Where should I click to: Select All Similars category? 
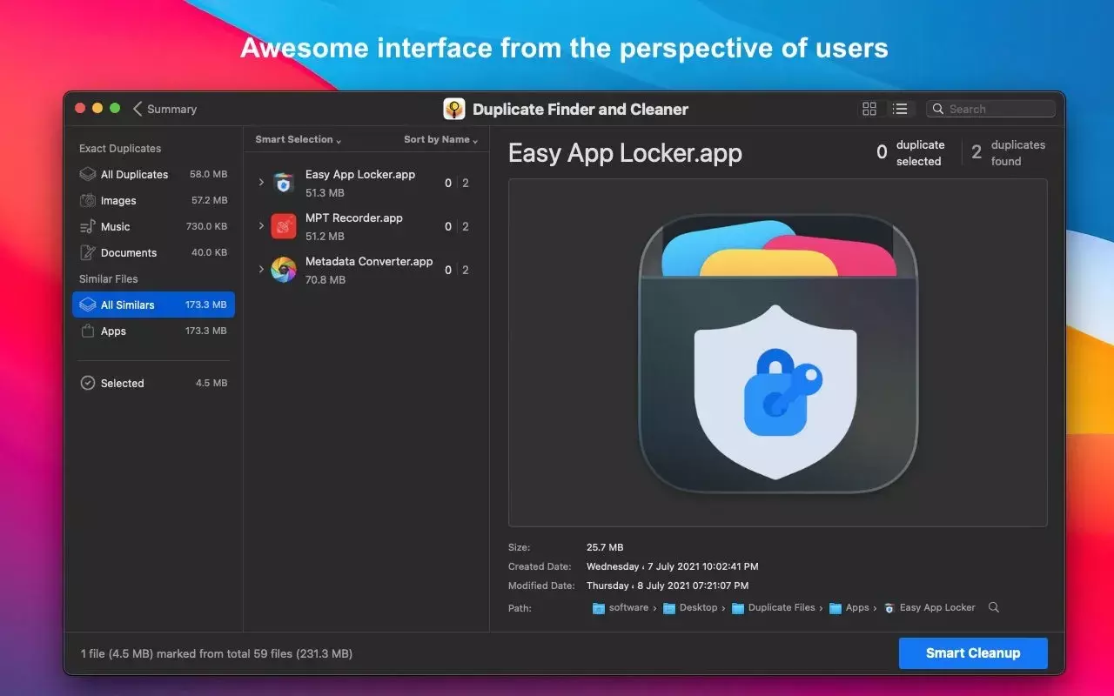coord(128,304)
